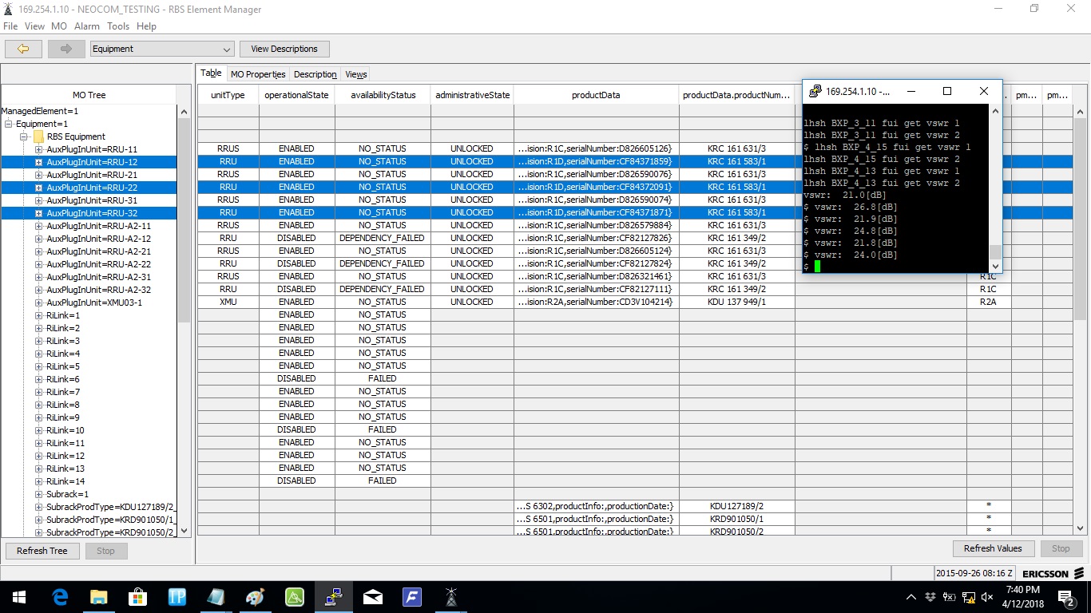Screen dimensions: 1091x613
Task: Open the blue F app in taskbar
Action: pos(412,597)
